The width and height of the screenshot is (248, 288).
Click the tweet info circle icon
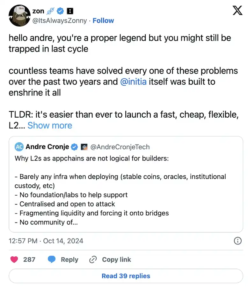237,241
